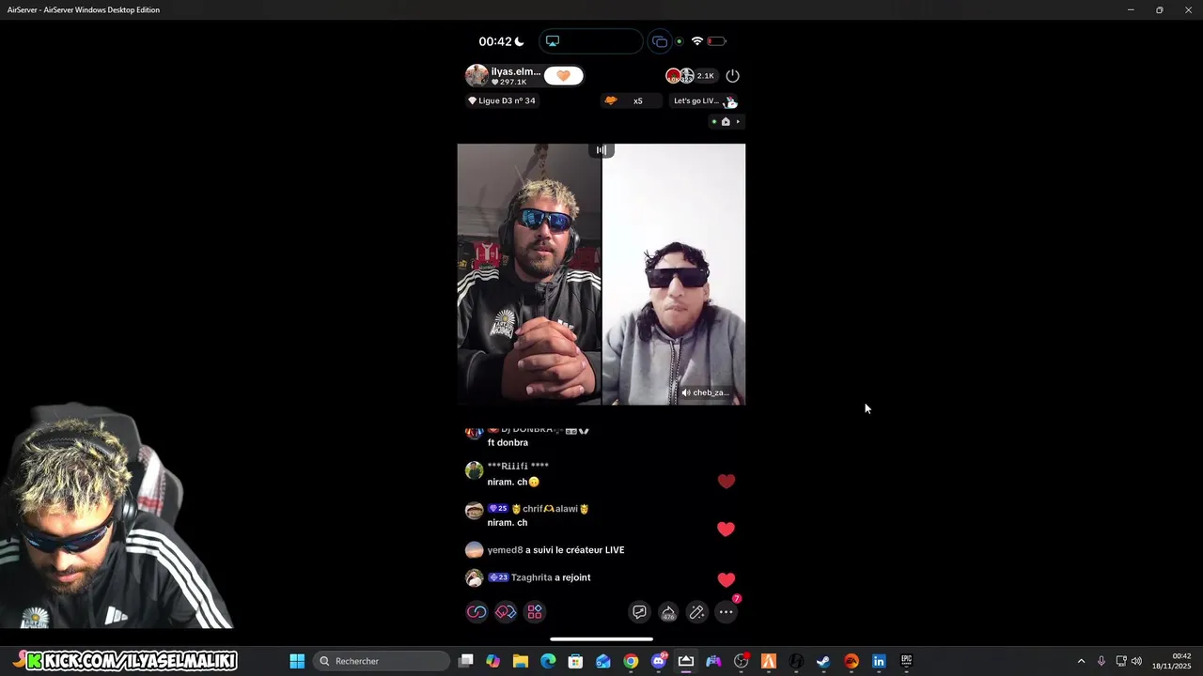Image resolution: width=1203 pixels, height=676 pixels.
Task: Tap the audio bars icon between videos
Action: 601,150
